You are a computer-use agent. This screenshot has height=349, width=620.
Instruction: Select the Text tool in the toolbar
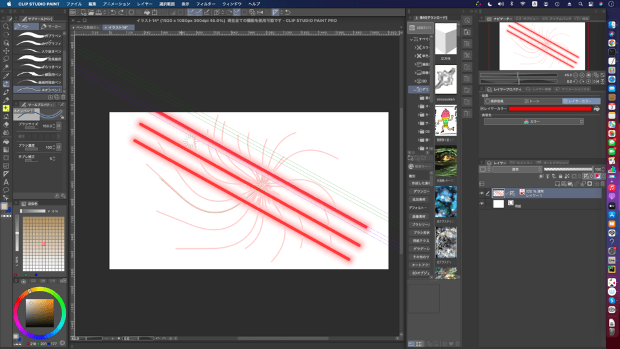(x=6, y=182)
